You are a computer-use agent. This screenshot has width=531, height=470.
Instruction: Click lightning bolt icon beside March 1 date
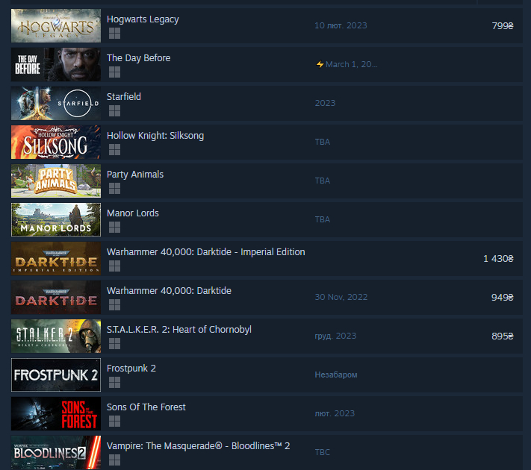pyautogui.click(x=320, y=64)
